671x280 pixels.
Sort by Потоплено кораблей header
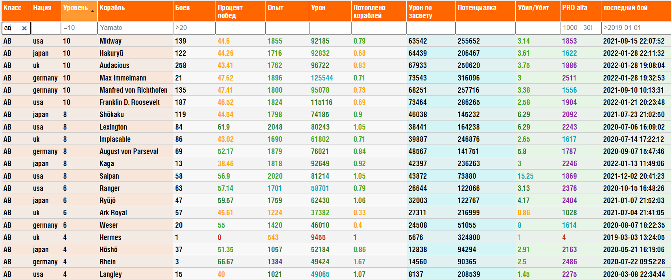tap(369, 11)
